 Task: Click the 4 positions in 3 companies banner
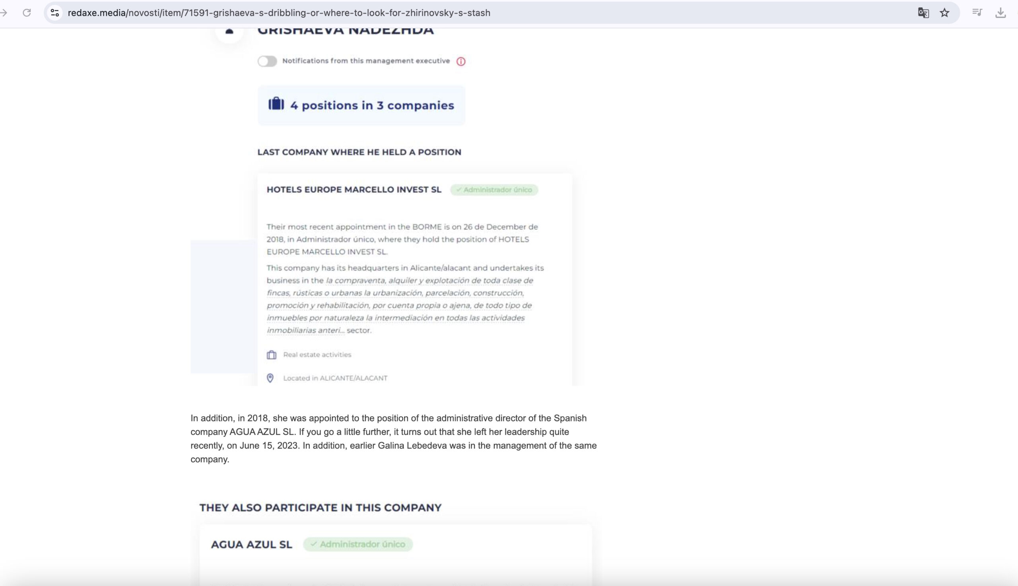pos(361,105)
